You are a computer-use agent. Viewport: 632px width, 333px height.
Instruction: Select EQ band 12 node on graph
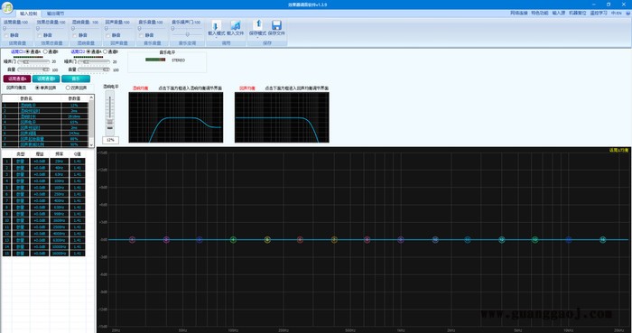coord(502,239)
